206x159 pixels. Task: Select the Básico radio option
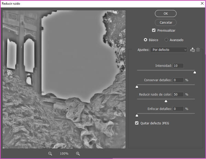click(145, 40)
